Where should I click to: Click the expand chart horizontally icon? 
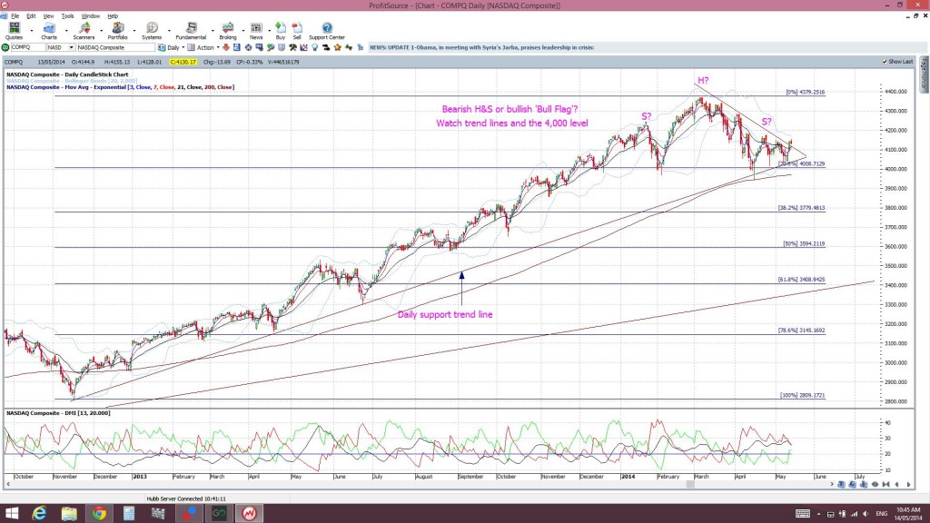coord(875,485)
